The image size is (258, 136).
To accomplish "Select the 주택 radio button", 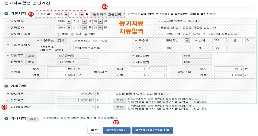I will [72, 34].
